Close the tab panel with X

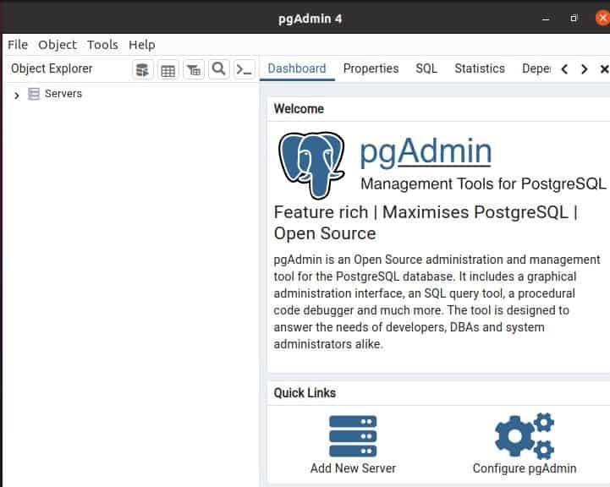coord(604,69)
